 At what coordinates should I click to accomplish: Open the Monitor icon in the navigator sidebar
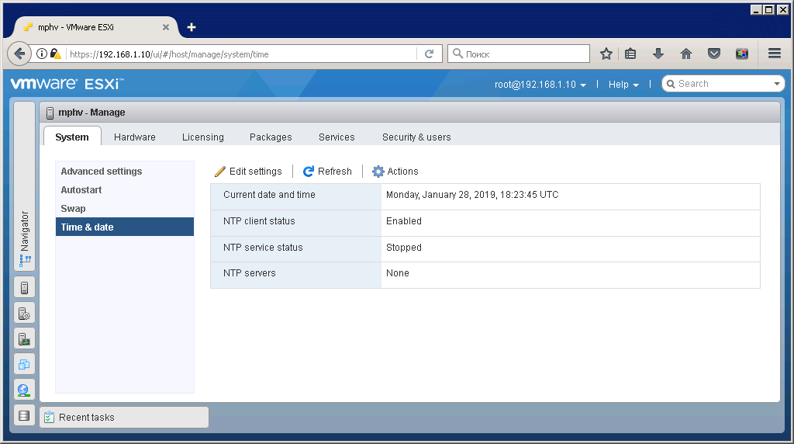(24, 339)
